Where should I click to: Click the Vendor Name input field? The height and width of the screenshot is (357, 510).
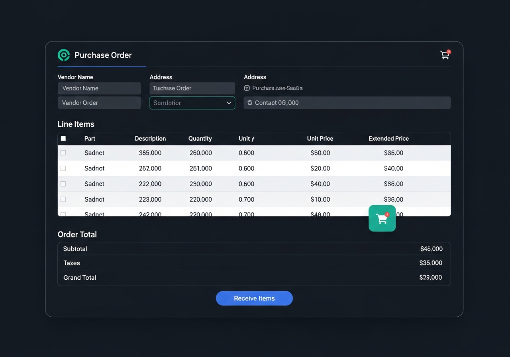point(99,88)
